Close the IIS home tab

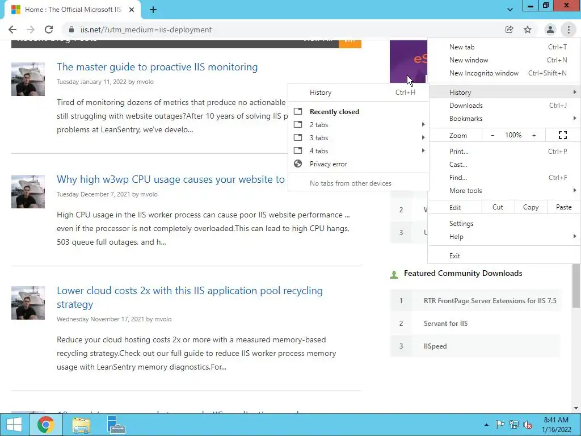132,10
